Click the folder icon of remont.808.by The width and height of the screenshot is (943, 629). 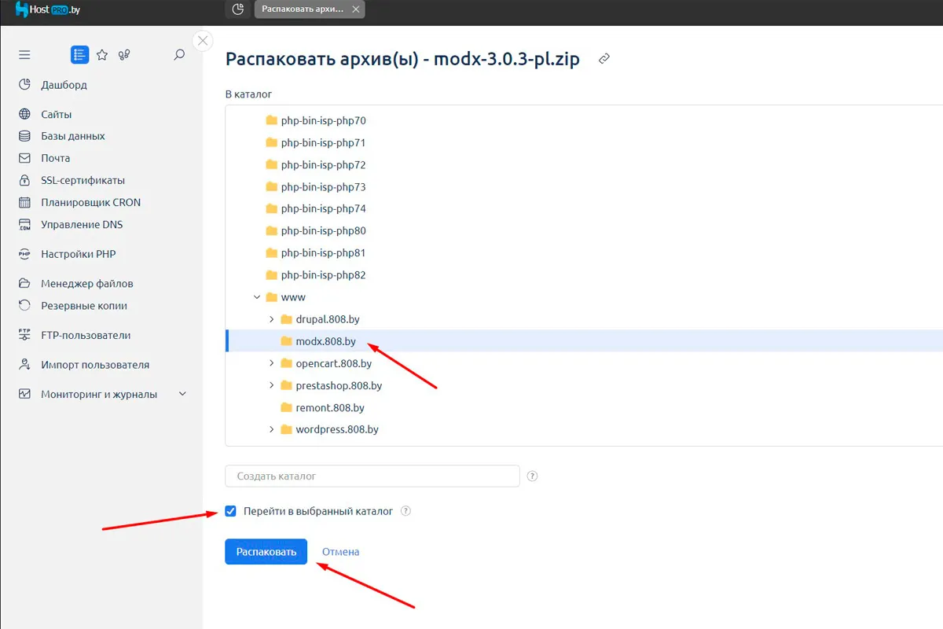(287, 407)
